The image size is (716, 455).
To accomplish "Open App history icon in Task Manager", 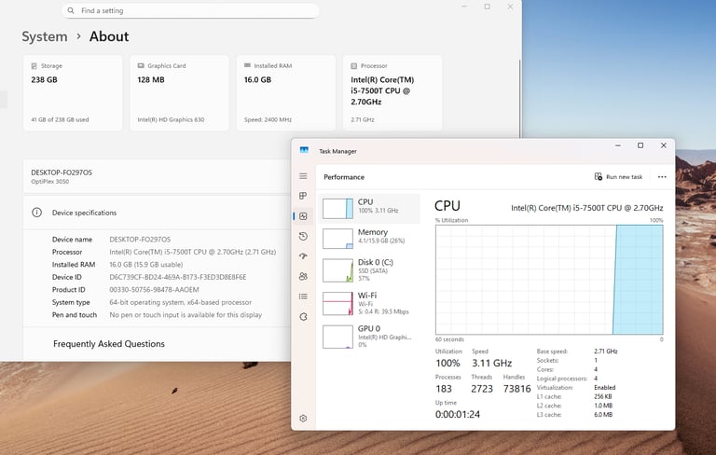I will [x=303, y=236].
